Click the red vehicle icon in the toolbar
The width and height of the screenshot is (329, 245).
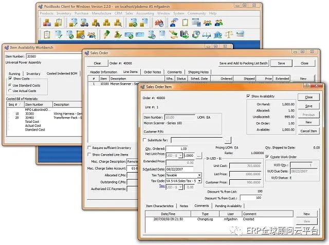[x=159, y=23]
